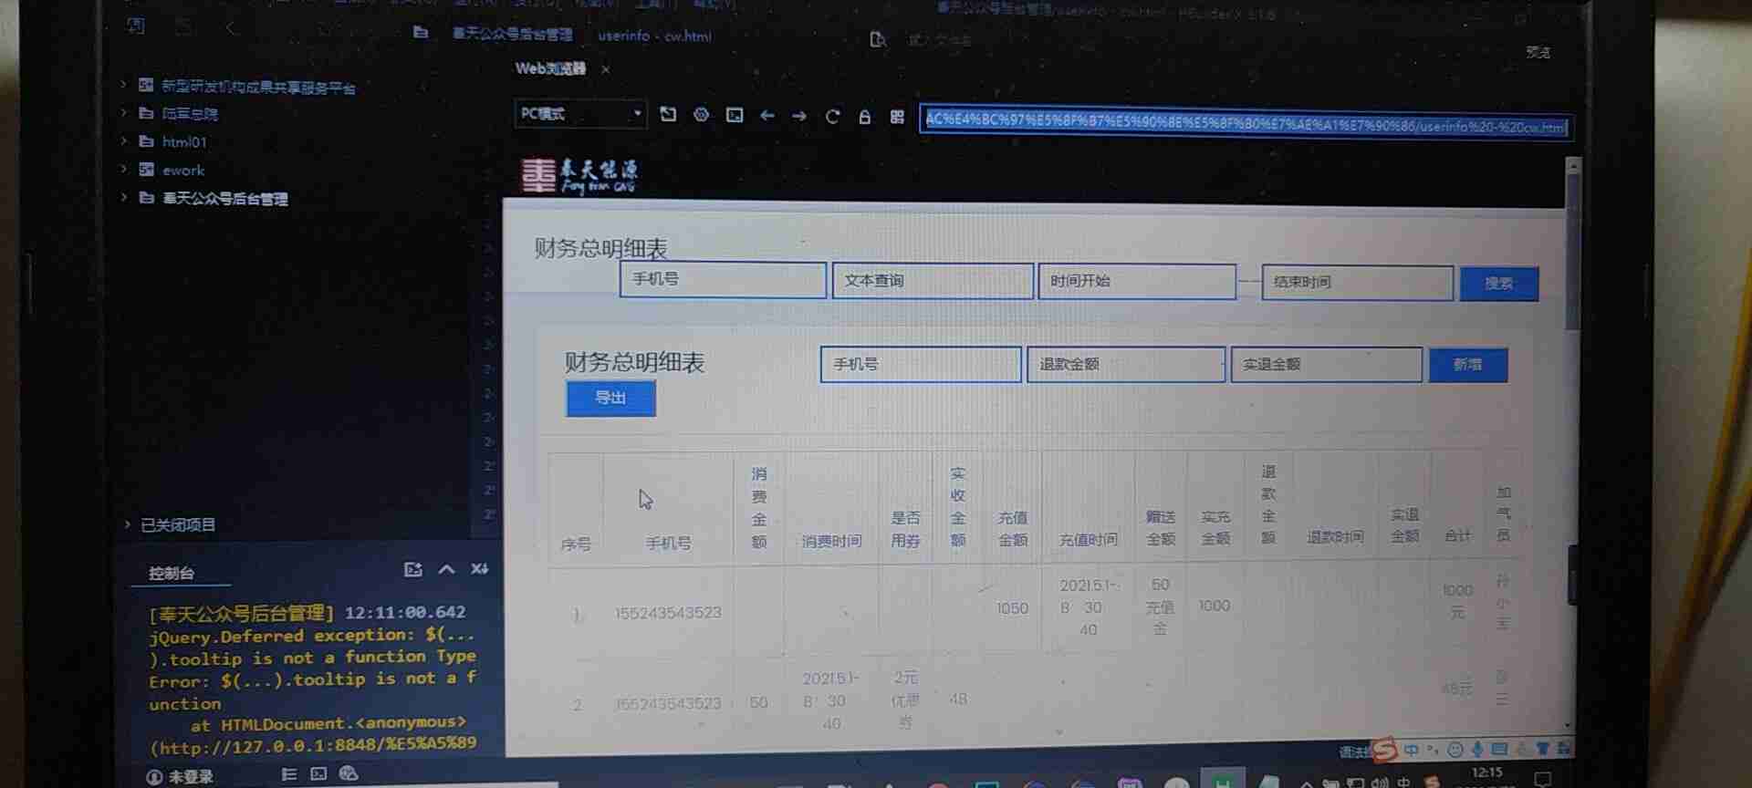Click the lock icon in browser toolbar

tap(864, 117)
